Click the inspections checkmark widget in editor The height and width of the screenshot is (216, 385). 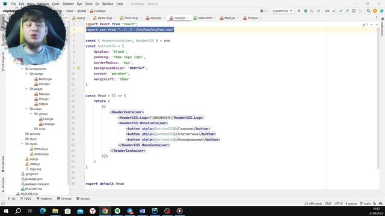pos(365,25)
